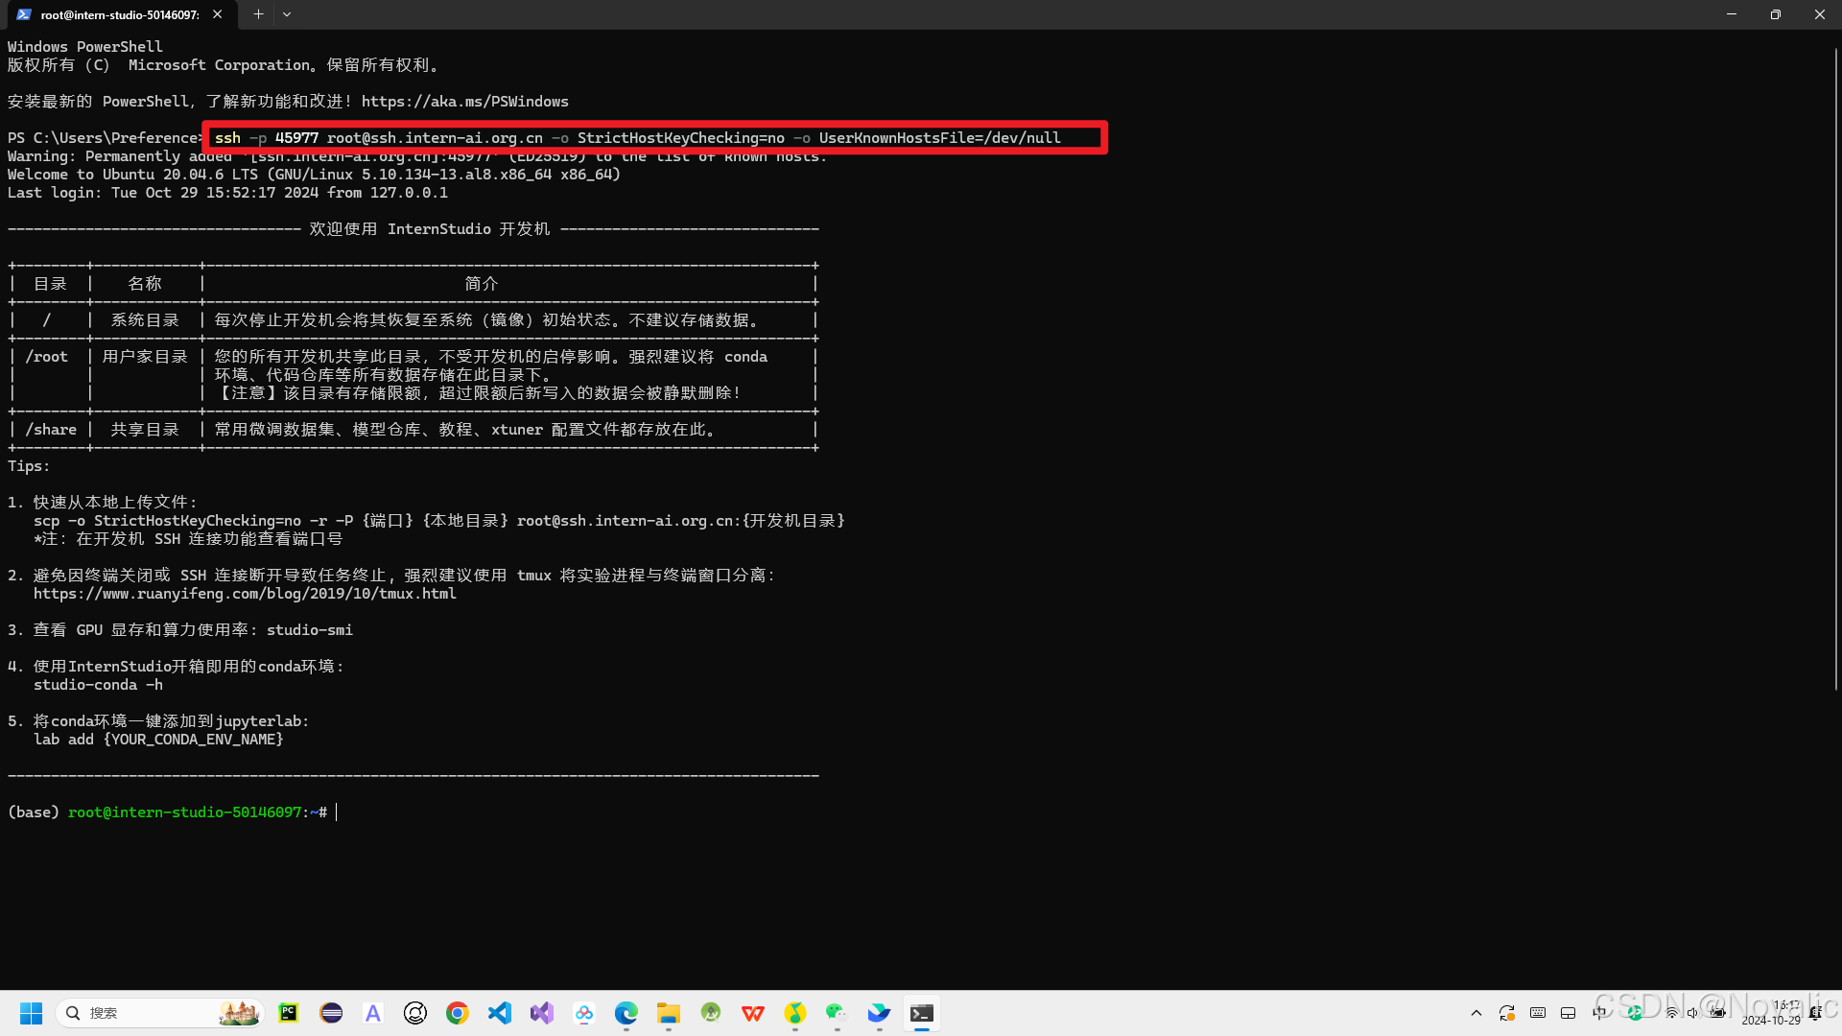This screenshot has width=1842, height=1036.
Task: Open Visual Studio purple icon in taskbar
Action: [542, 1013]
